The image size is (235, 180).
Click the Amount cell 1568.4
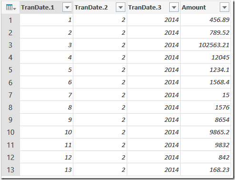[x=205, y=82]
